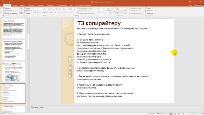This screenshot has width=204, height=115.
Task: Switch to the Анимация (Animations) tab
Action: pos(40,5)
